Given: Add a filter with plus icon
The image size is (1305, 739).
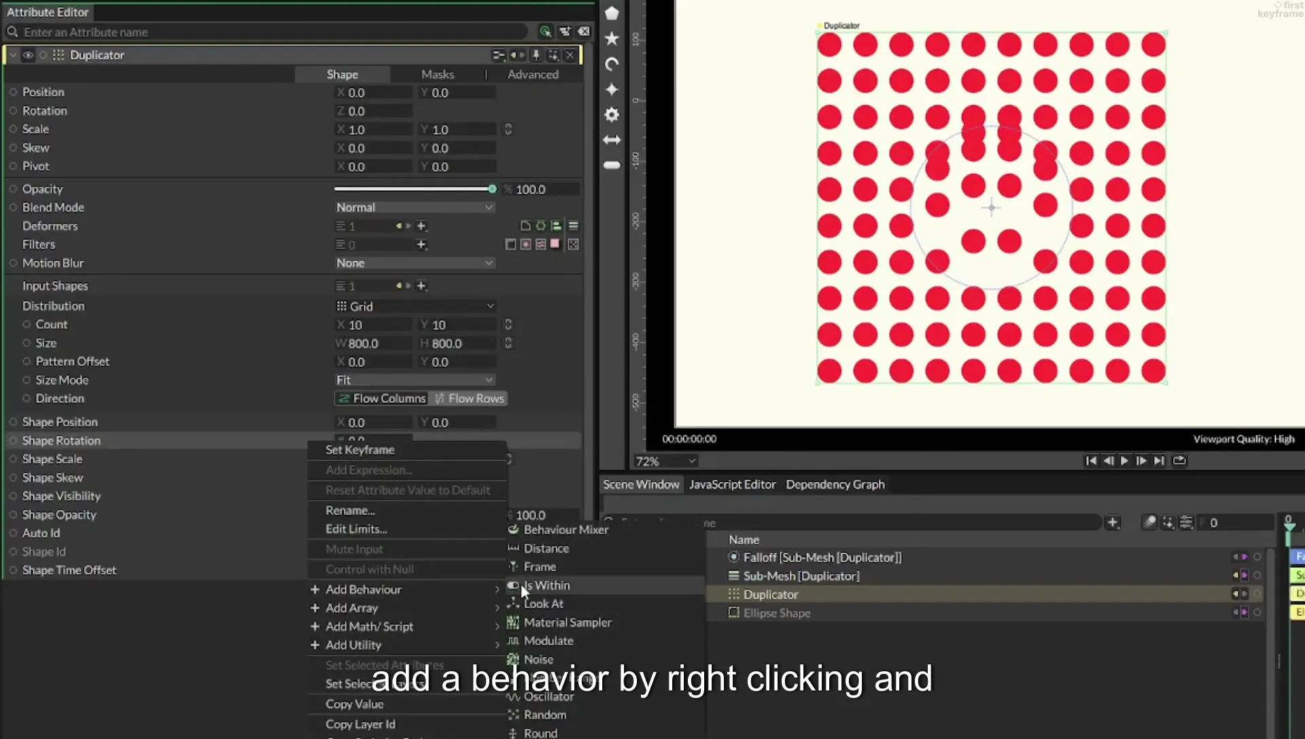Looking at the screenshot, I should tap(421, 245).
